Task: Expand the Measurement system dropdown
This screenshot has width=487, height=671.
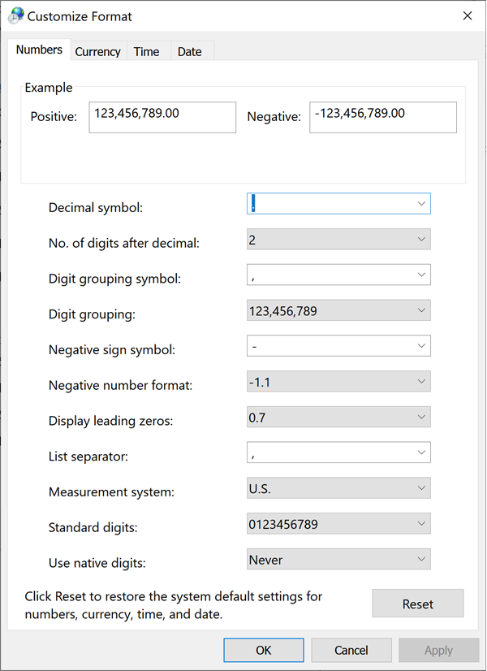Action: pos(420,488)
